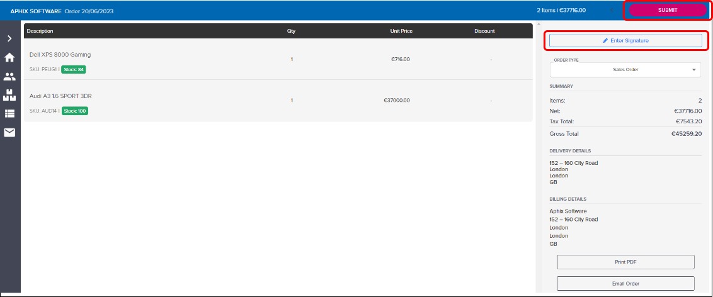Viewport: 713px width, 297px height.
Task: Open the Customers people icon
Action: (9, 77)
